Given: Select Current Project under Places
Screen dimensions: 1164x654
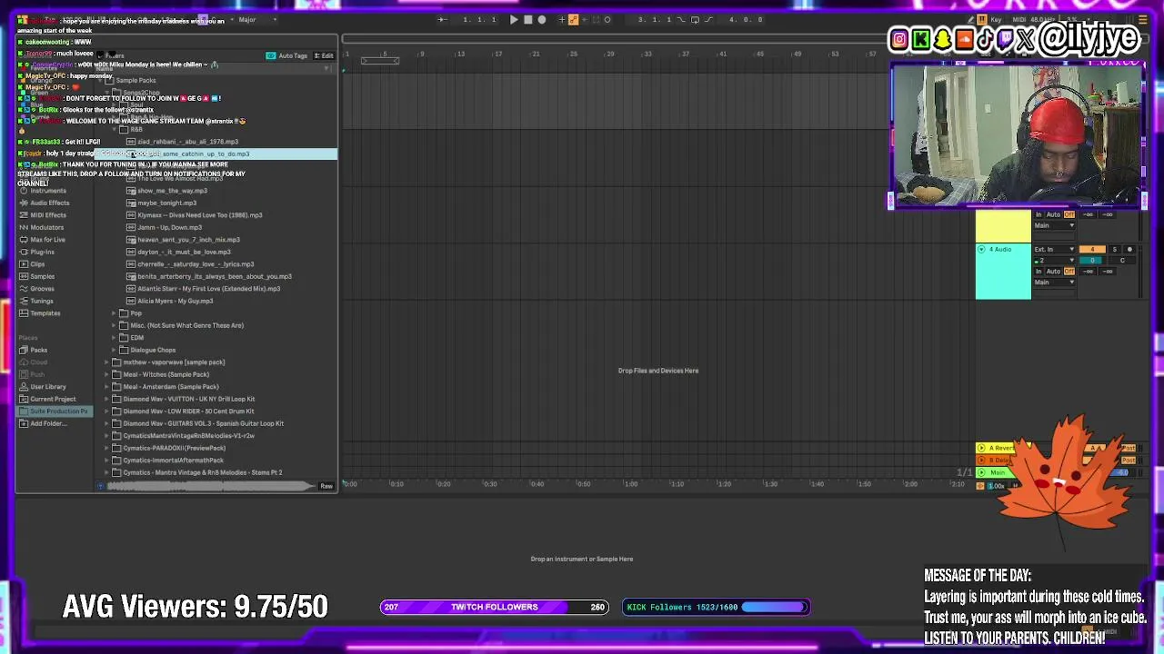Looking at the screenshot, I should 53,399.
